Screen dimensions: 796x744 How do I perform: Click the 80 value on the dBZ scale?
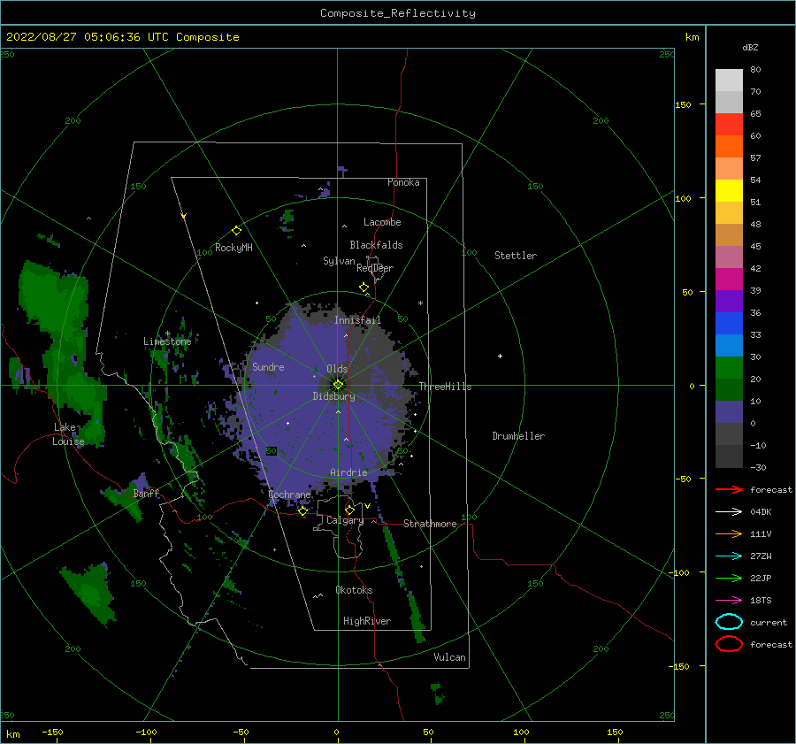pyautogui.click(x=755, y=69)
